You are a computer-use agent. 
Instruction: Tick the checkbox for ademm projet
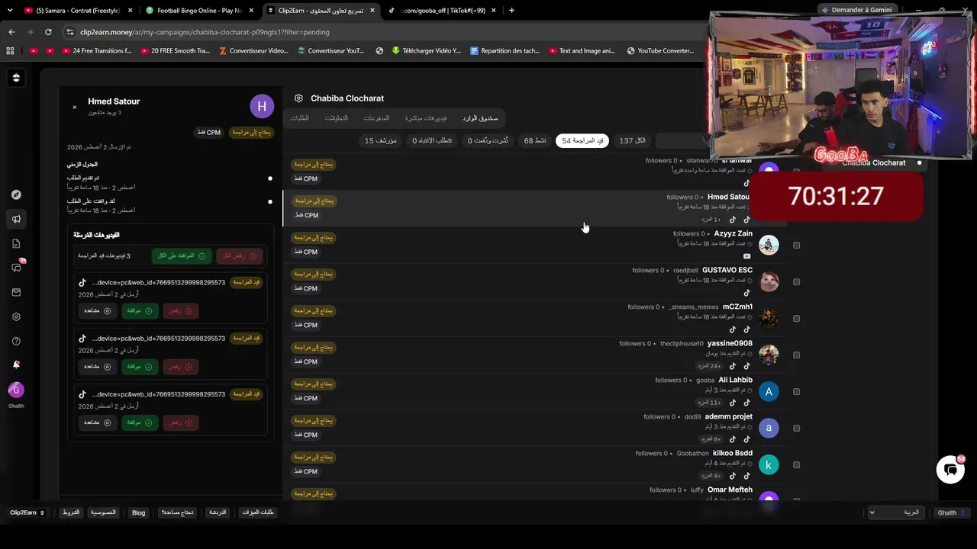(x=796, y=429)
